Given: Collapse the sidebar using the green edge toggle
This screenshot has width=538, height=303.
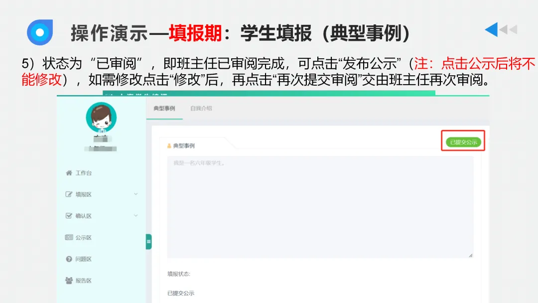Looking at the screenshot, I should 147,241.
